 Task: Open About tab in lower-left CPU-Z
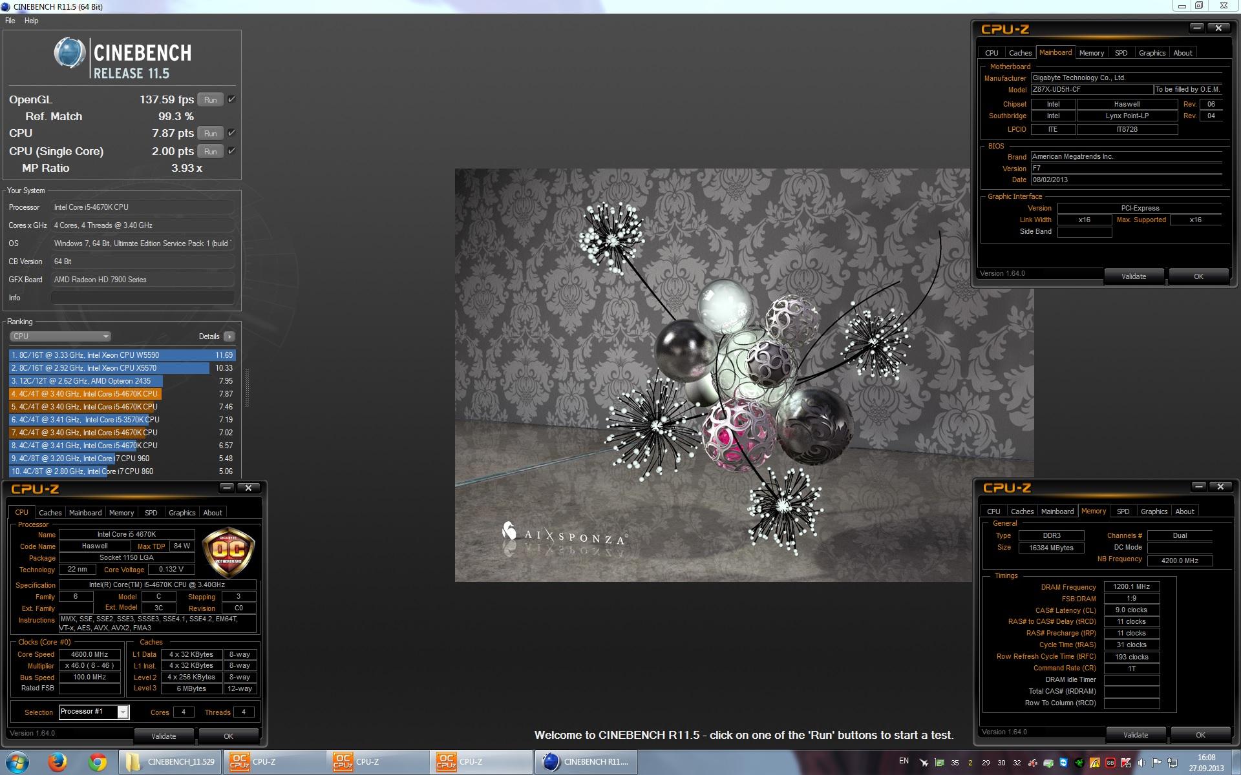213,513
